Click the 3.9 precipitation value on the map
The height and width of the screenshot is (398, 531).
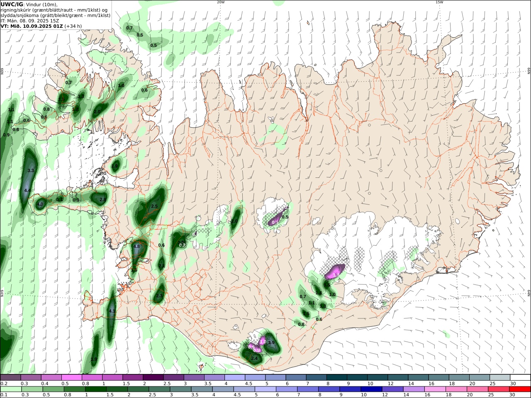271,342
